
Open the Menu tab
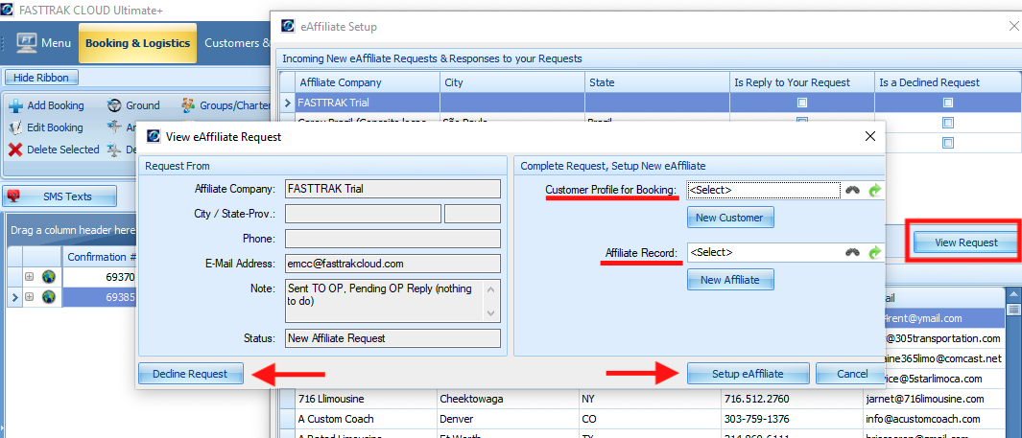click(43, 43)
